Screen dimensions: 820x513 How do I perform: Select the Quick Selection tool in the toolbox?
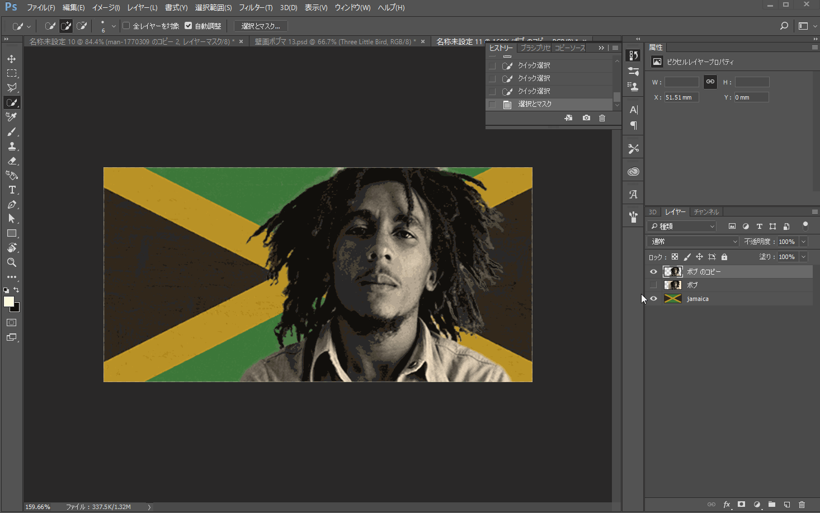[12, 102]
